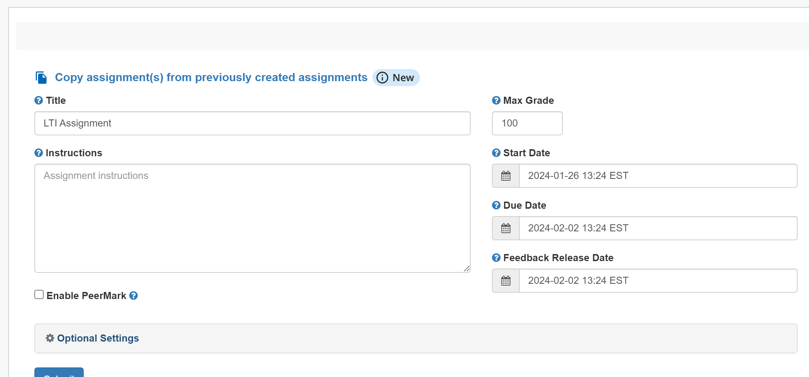Click the Start Date help icon
The image size is (809, 377).
496,153
